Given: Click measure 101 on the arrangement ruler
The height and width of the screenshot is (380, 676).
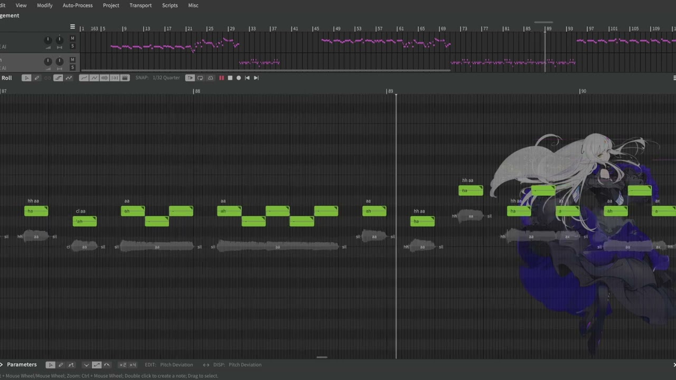Looking at the screenshot, I should coord(613,28).
